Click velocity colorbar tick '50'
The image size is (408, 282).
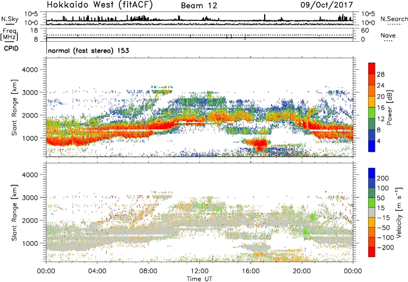coord(380,198)
